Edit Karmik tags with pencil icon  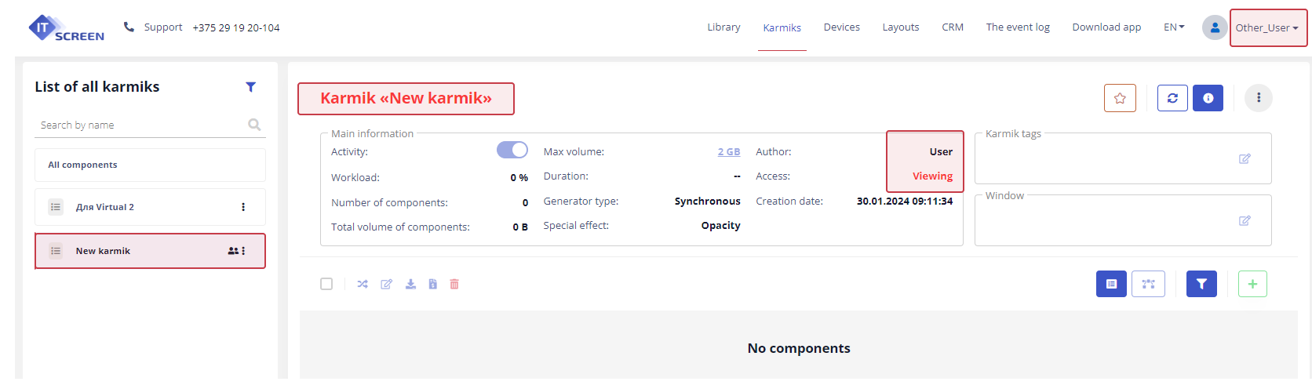[1244, 159]
